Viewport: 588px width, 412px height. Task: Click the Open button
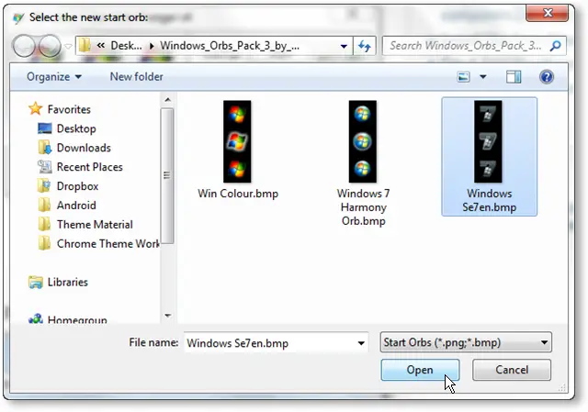point(420,370)
